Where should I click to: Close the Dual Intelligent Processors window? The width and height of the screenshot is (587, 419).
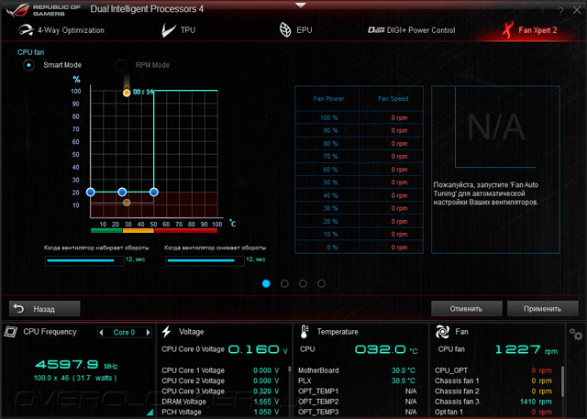coord(577,10)
